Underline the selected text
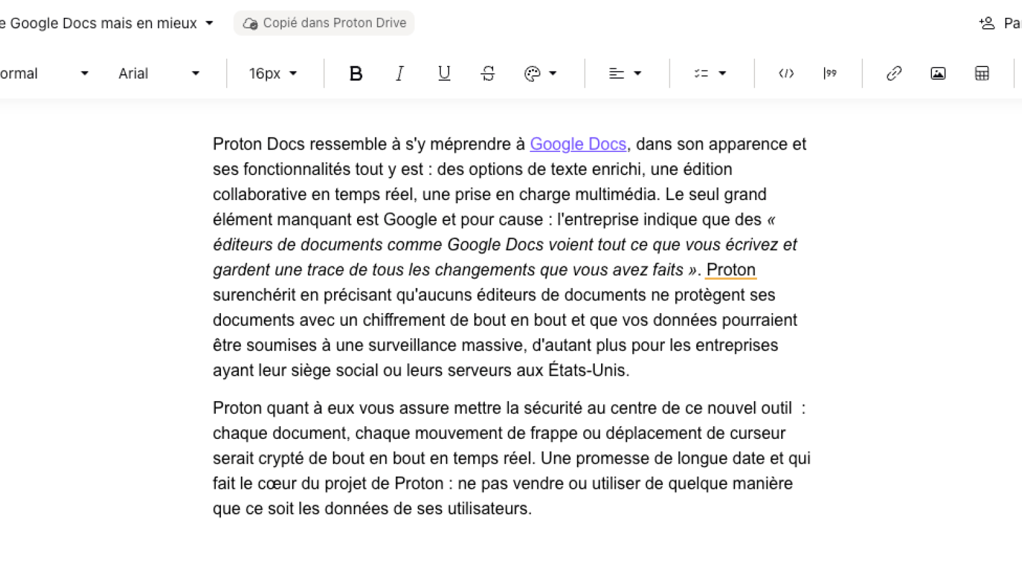The width and height of the screenshot is (1022, 575). (443, 73)
